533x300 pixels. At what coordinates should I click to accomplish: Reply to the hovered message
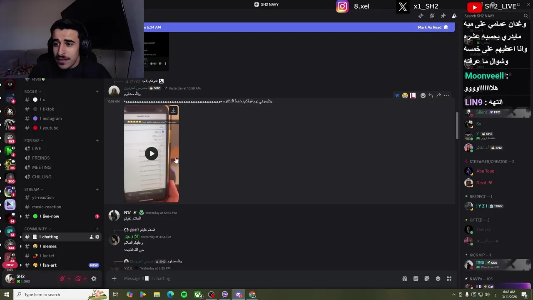(431, 95)
